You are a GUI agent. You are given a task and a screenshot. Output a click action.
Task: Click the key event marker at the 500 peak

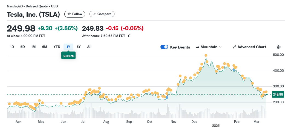206,55
